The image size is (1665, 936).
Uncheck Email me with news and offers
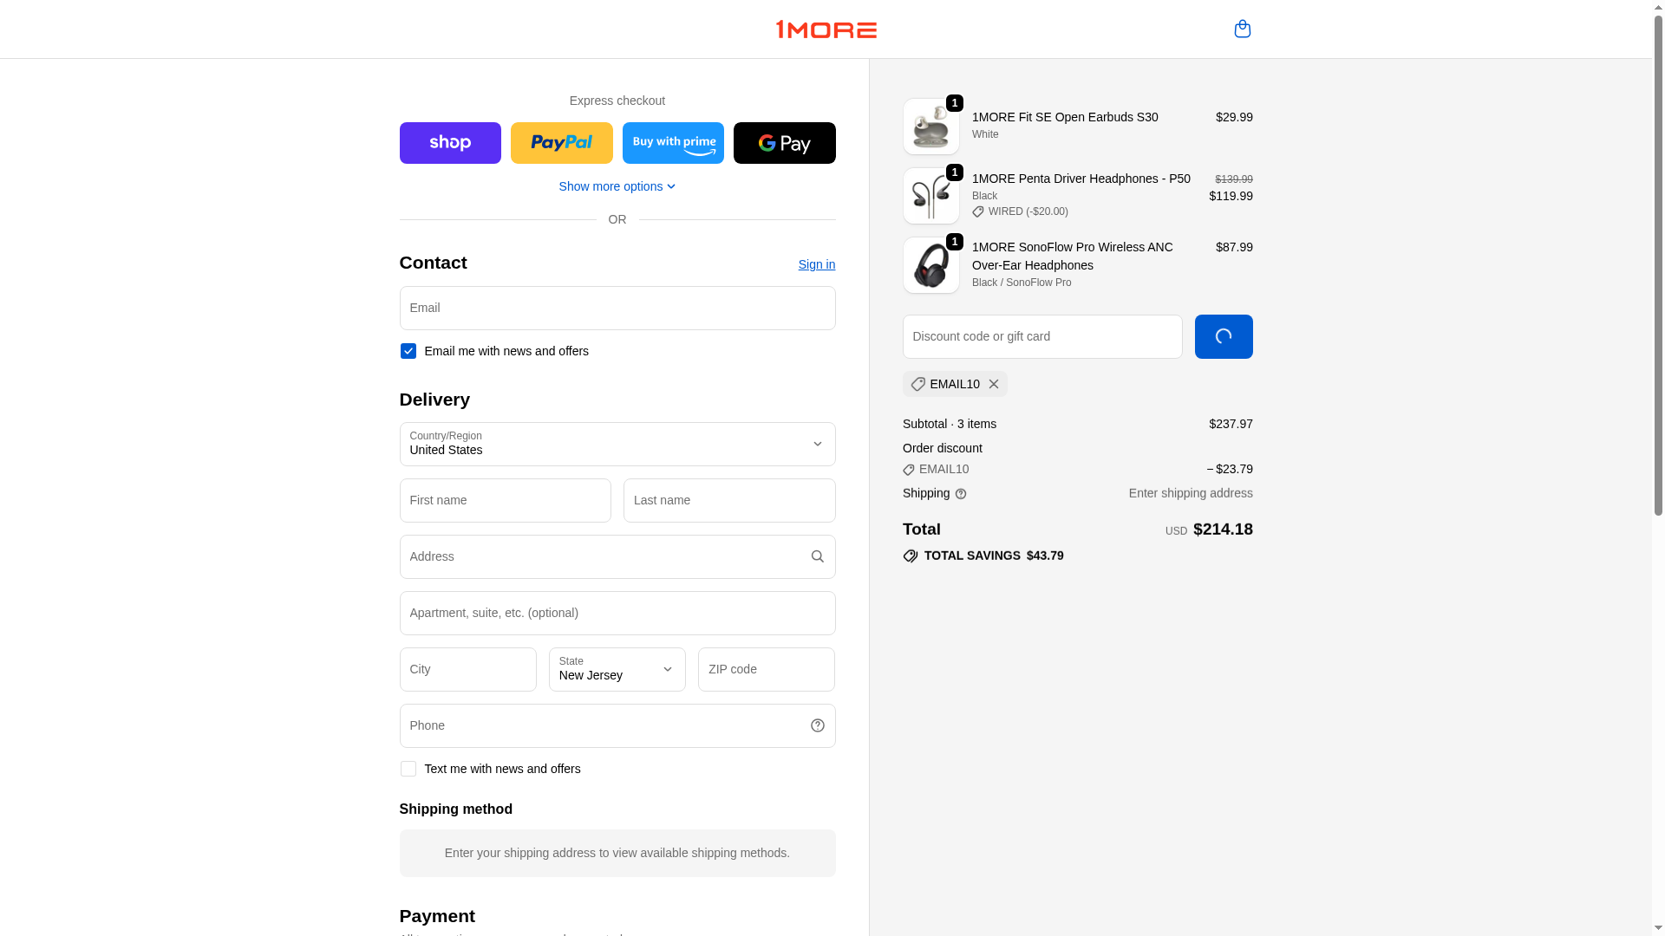[x=408, y=351]
